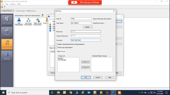Open the Help menu in the menu bar
Image resolution: width=170 pixels, height=95 pixels.
[19, 4]
